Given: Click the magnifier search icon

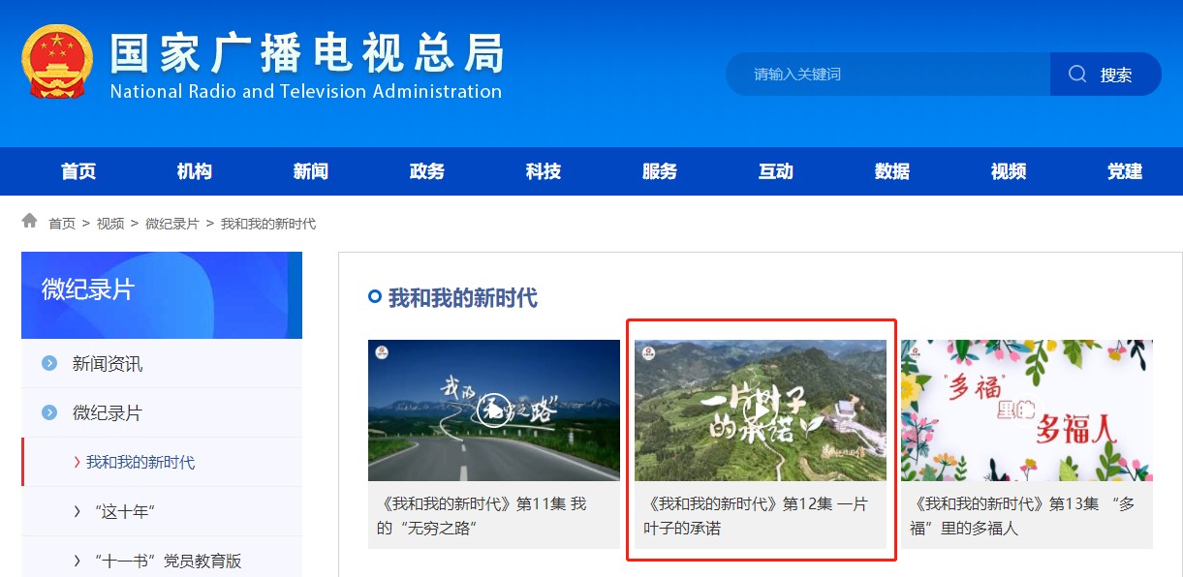Looking at the screenshot, I should click(x=1077, y=73).
